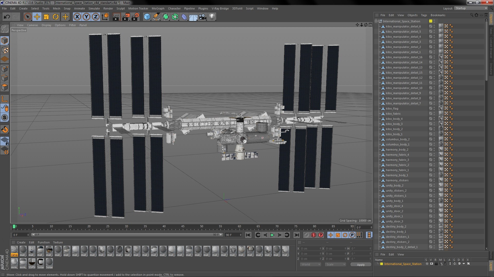This screenshot has height=277, width=494.
Task: Open the Simulate menu
Action: pos(94,8)
